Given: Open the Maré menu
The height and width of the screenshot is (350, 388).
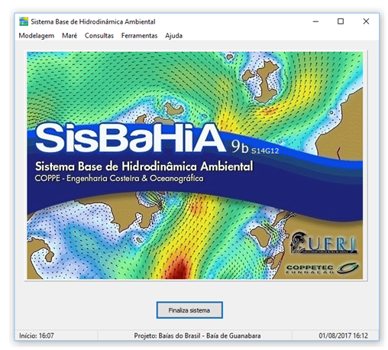Looking at the screenshot, I should tap(70, 36).
